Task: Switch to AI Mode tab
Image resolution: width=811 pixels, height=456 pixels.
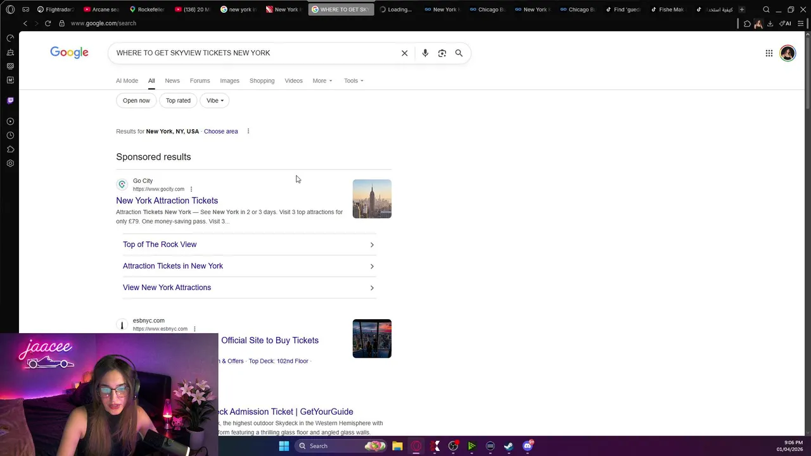Action: 127,80
